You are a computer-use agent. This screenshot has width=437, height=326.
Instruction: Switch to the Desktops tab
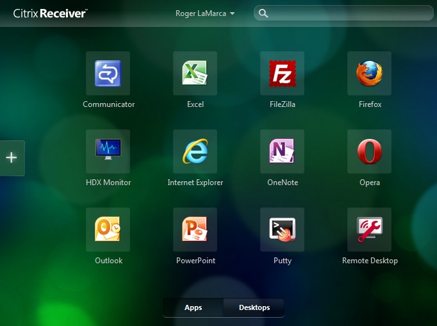tap(254, 307)
